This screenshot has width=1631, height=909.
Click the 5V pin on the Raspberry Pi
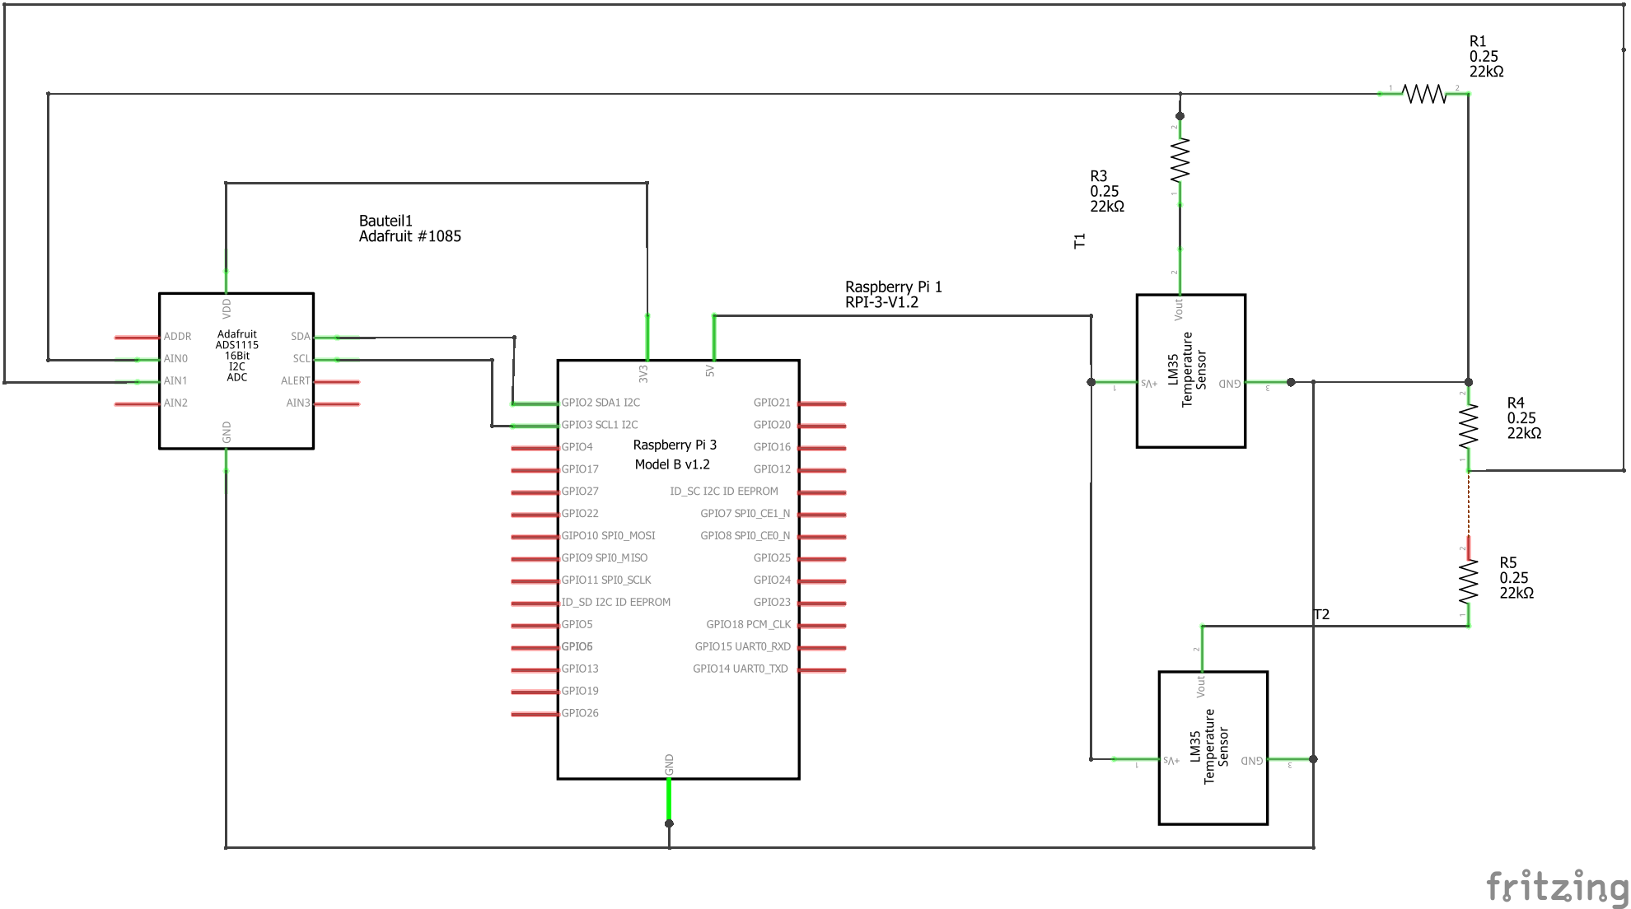tap(714, 338)
